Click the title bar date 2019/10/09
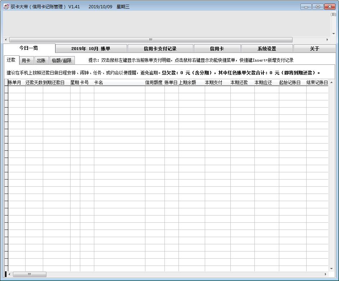The width and height of the screenshot is (339, 281). point(100,7)
